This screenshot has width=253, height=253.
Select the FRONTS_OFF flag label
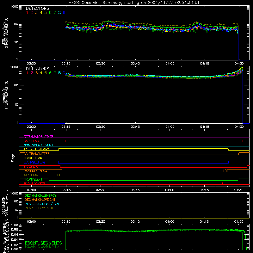33,179
